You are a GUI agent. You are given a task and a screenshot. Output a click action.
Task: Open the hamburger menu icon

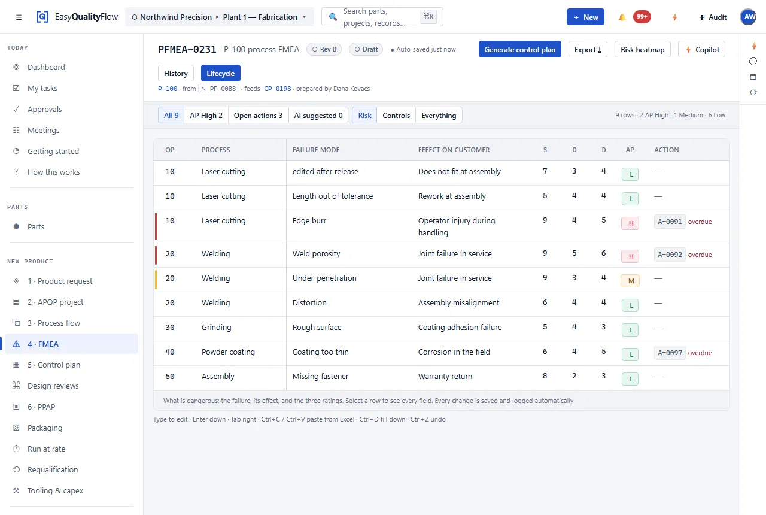19,17
